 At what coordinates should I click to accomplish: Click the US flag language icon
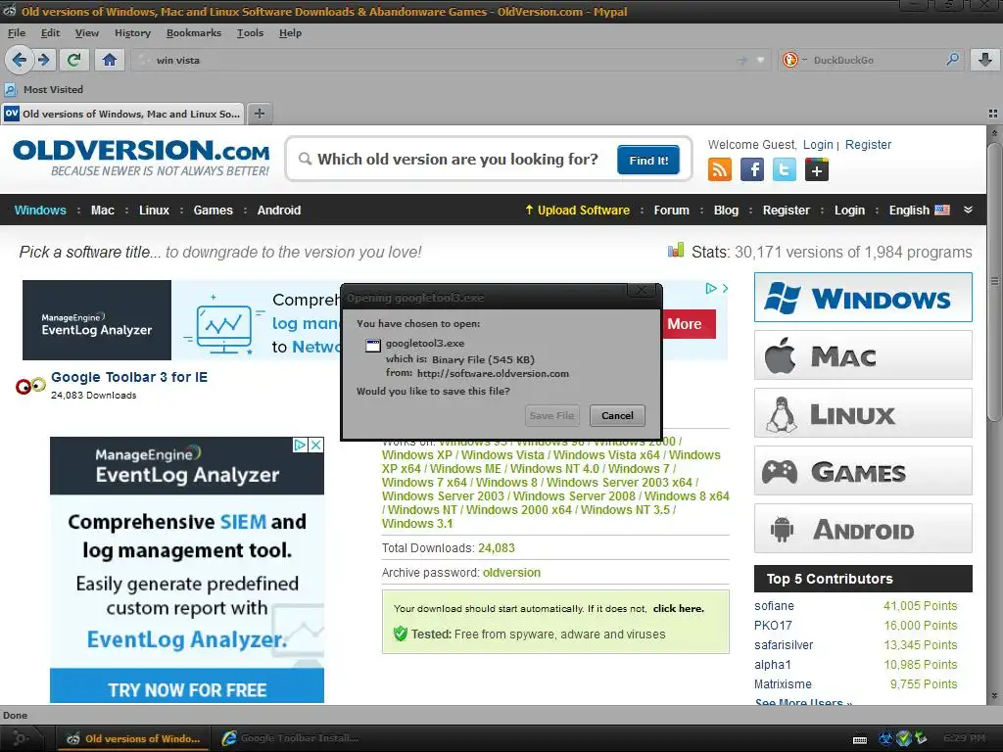pyautogui.click(x=942, y=210)
